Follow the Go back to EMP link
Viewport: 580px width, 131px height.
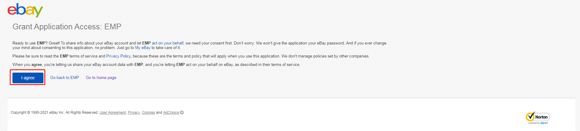click(64, 78)
